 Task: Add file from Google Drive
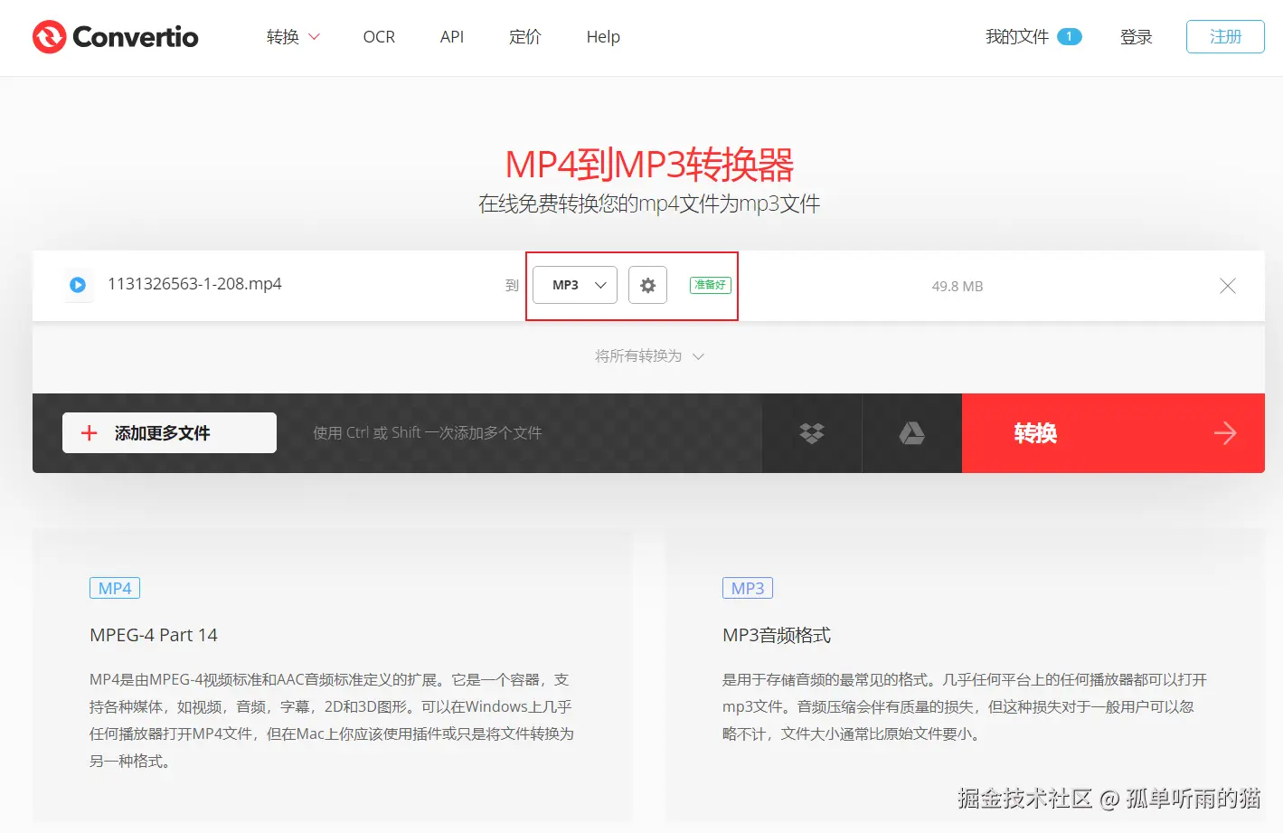[911, 433]
